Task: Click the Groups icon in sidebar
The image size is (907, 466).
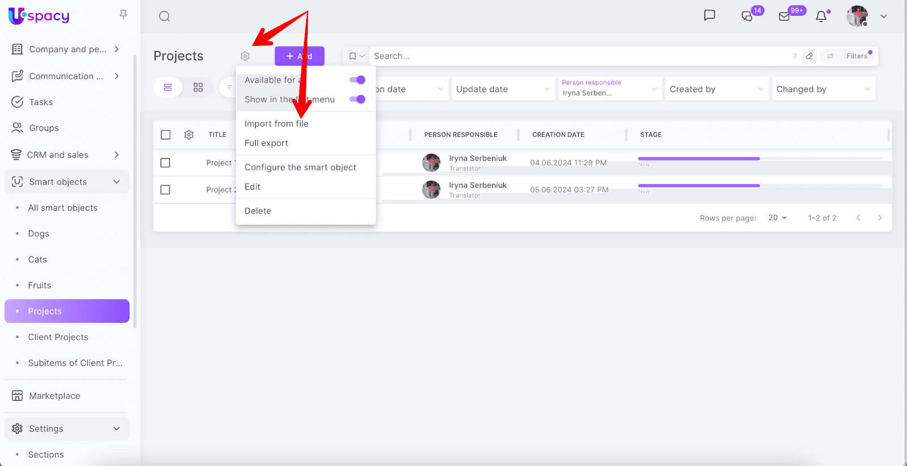Action: click(x=18, y=128)
